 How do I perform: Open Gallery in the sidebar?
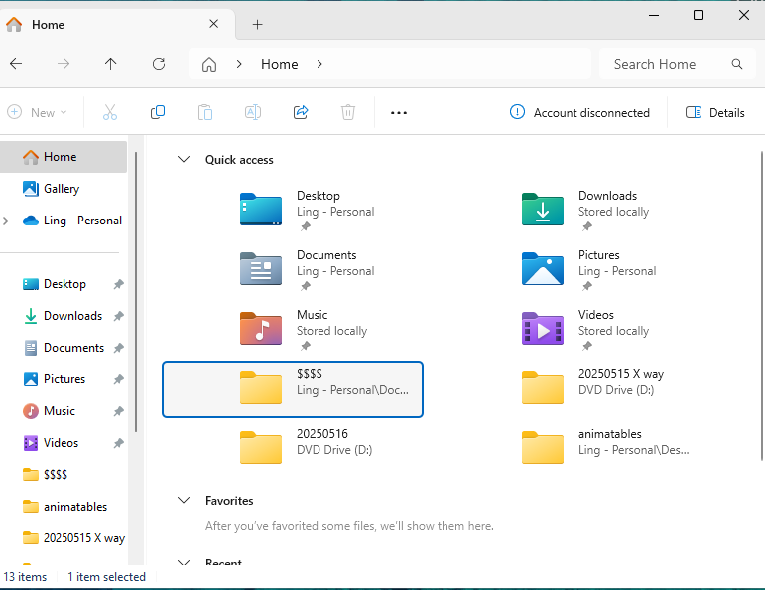click(61, 189)
